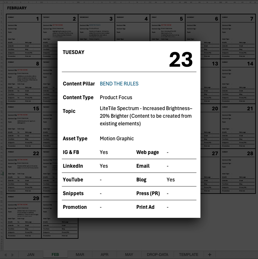Open the MAR sheet tab

[80, 255]
